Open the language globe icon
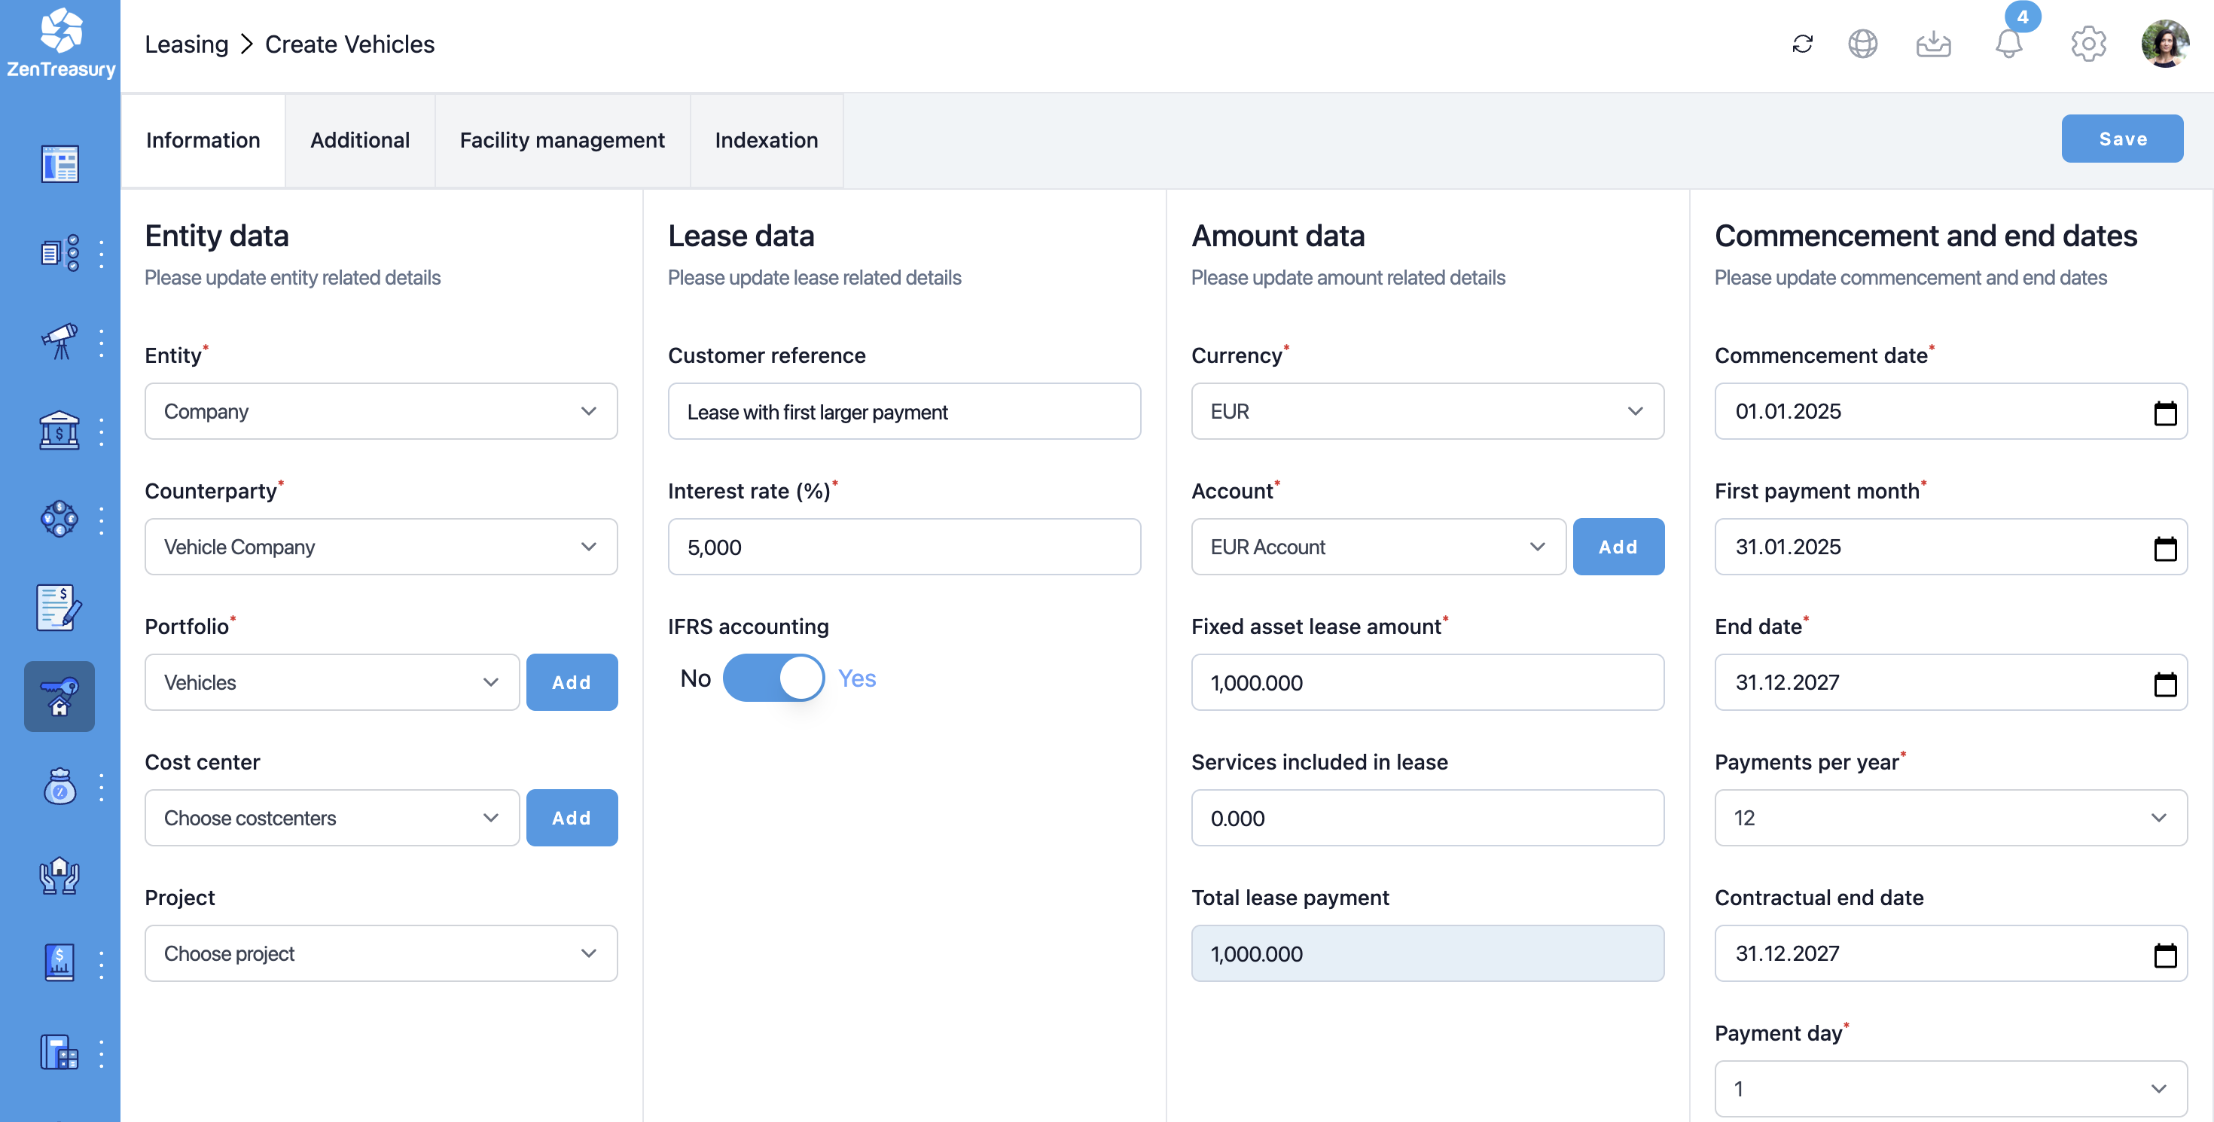 (1862, 44)
